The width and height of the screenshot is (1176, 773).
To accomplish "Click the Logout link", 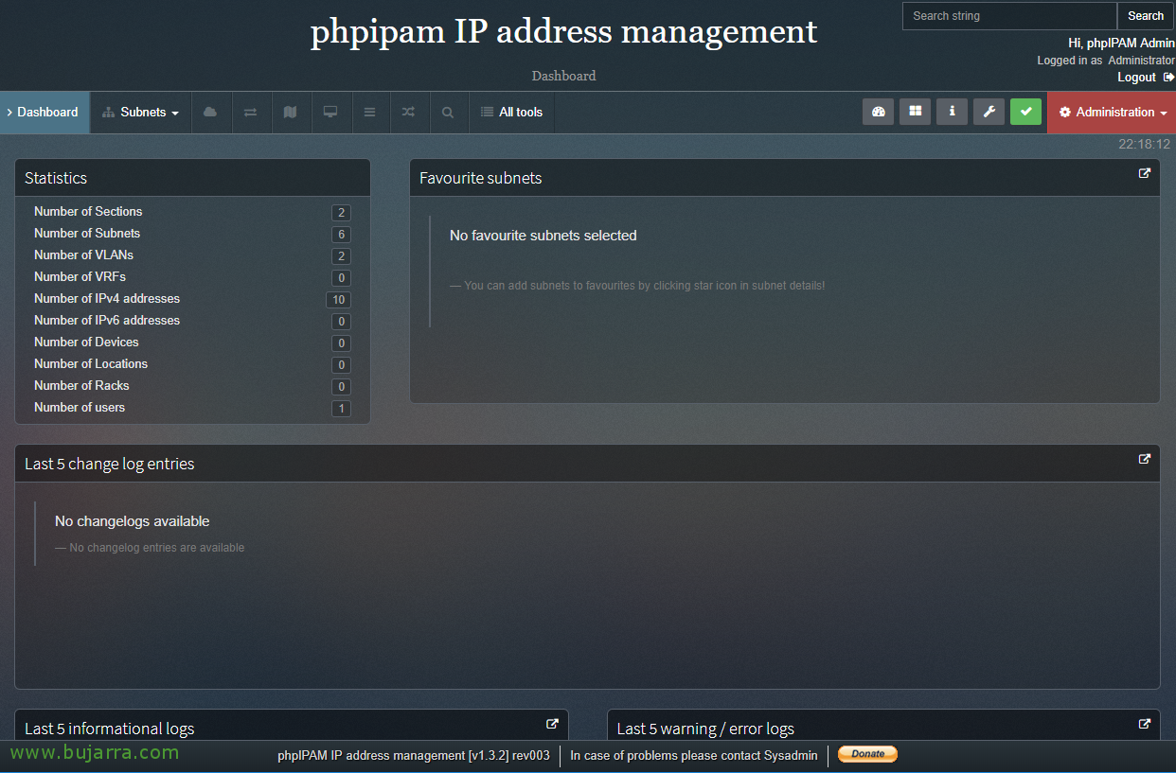I will coord(1136,78).
